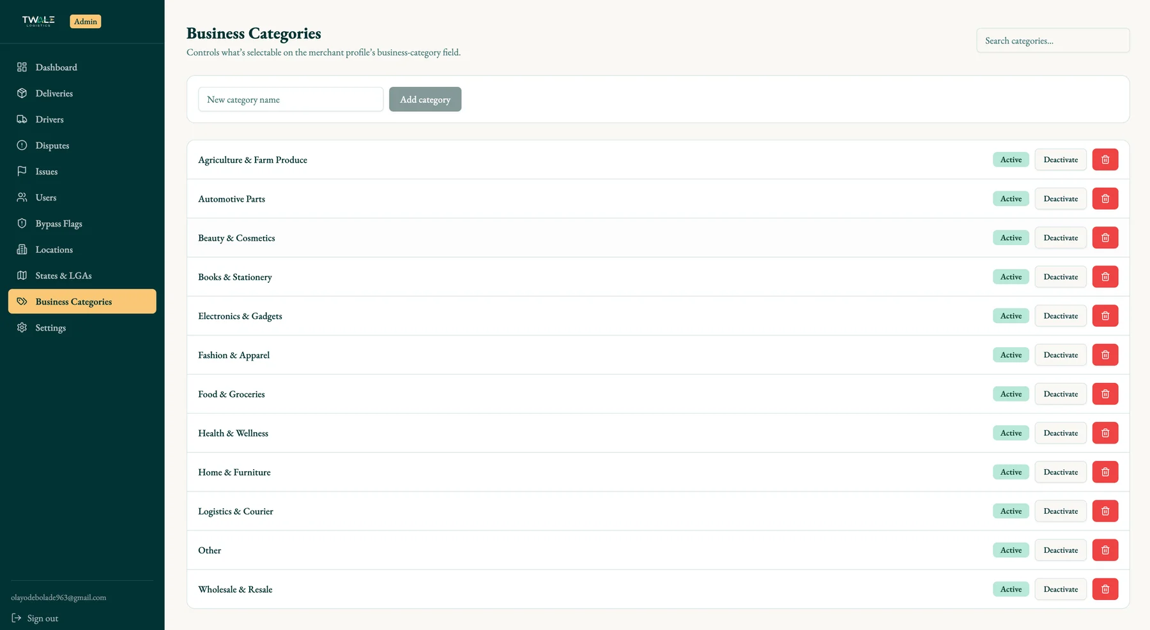Delete the Other category
The image size is (1150, 630).
pos(1105,550)
